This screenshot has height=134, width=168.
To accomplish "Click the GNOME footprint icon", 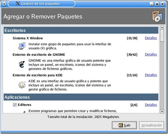I will click(x=22, y=64).
